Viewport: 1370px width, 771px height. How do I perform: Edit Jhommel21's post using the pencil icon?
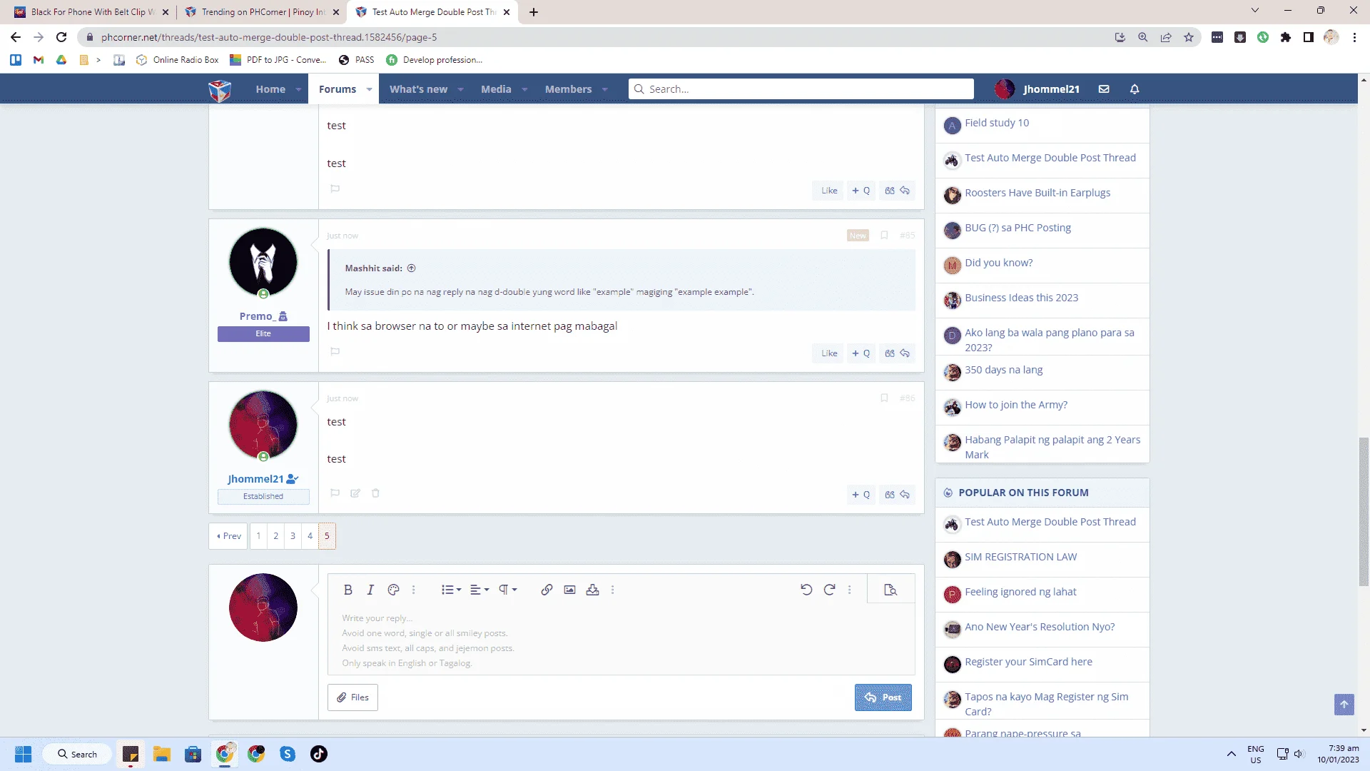tap(355, 493)
